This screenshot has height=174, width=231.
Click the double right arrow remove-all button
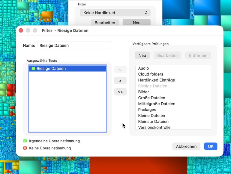pyautogui.click(x=120, y=92)
